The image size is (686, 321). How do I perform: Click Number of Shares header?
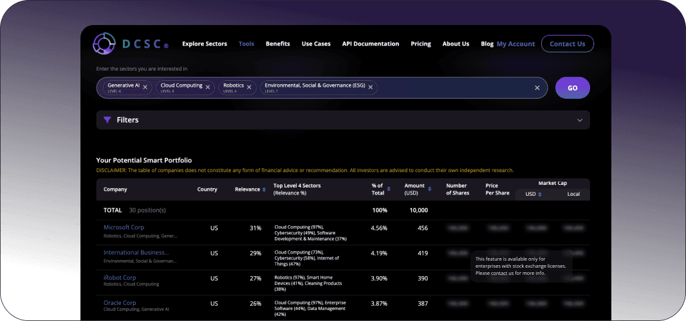pyautogui.click(x=458, y=189)
